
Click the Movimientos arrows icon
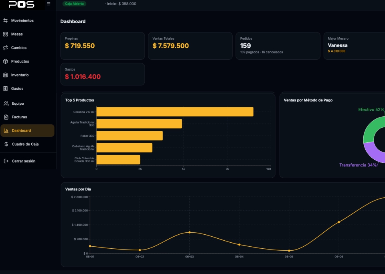coord(5,20)
